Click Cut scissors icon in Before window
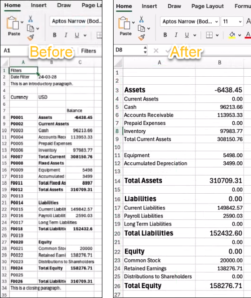 tap(30, 19)
